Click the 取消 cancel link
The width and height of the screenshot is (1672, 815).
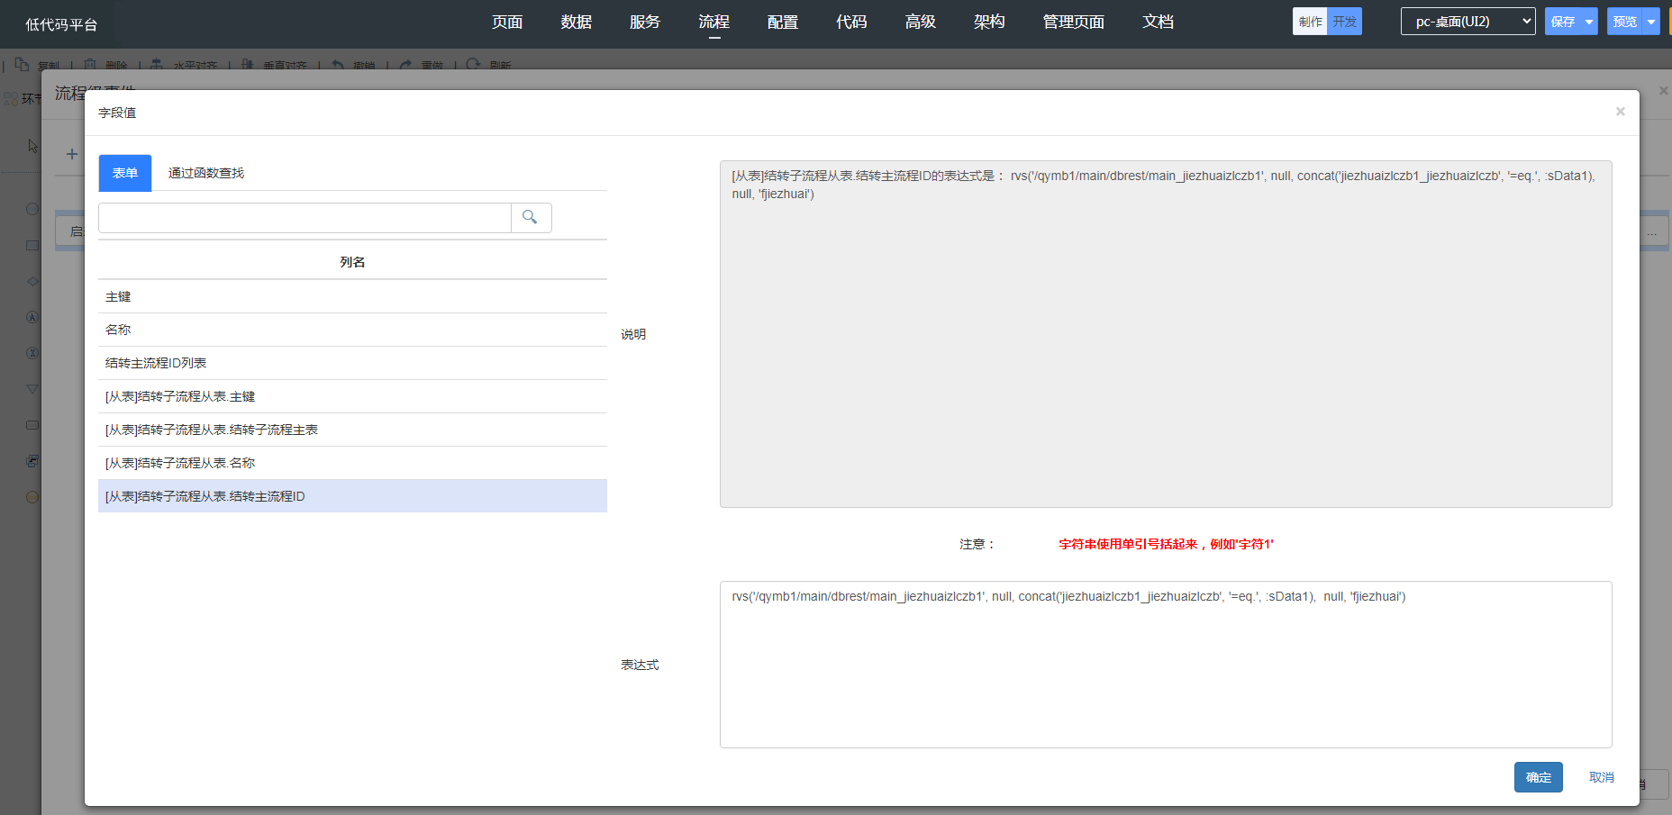tap(1601, 777)
